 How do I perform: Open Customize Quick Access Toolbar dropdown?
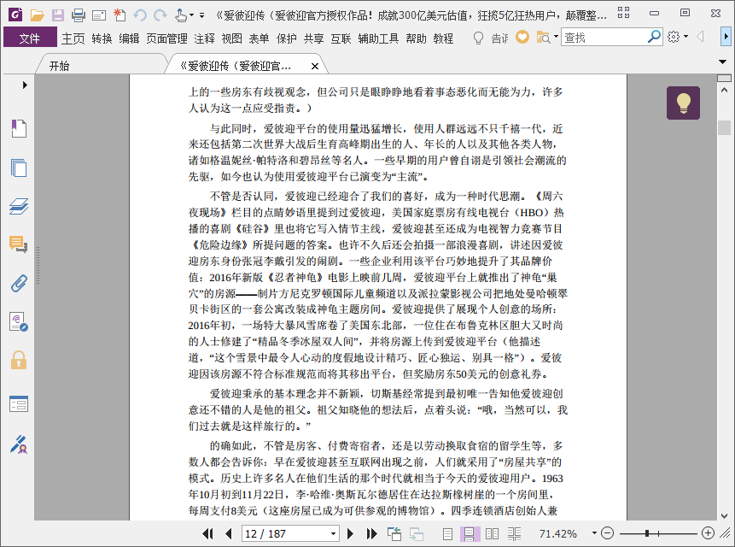[202, 15]
